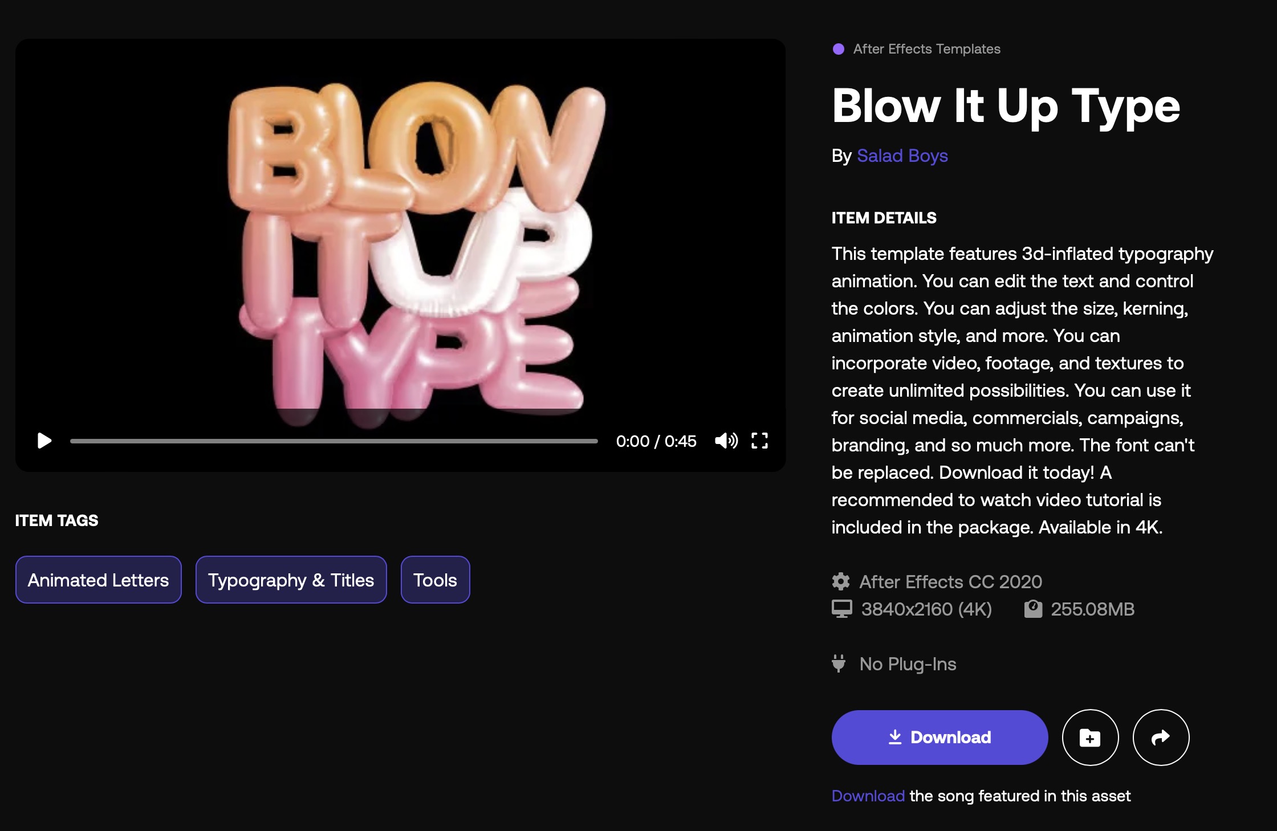Enter fullscreen video mode
The image size is (1277, 831).
[x=759, y=441]
